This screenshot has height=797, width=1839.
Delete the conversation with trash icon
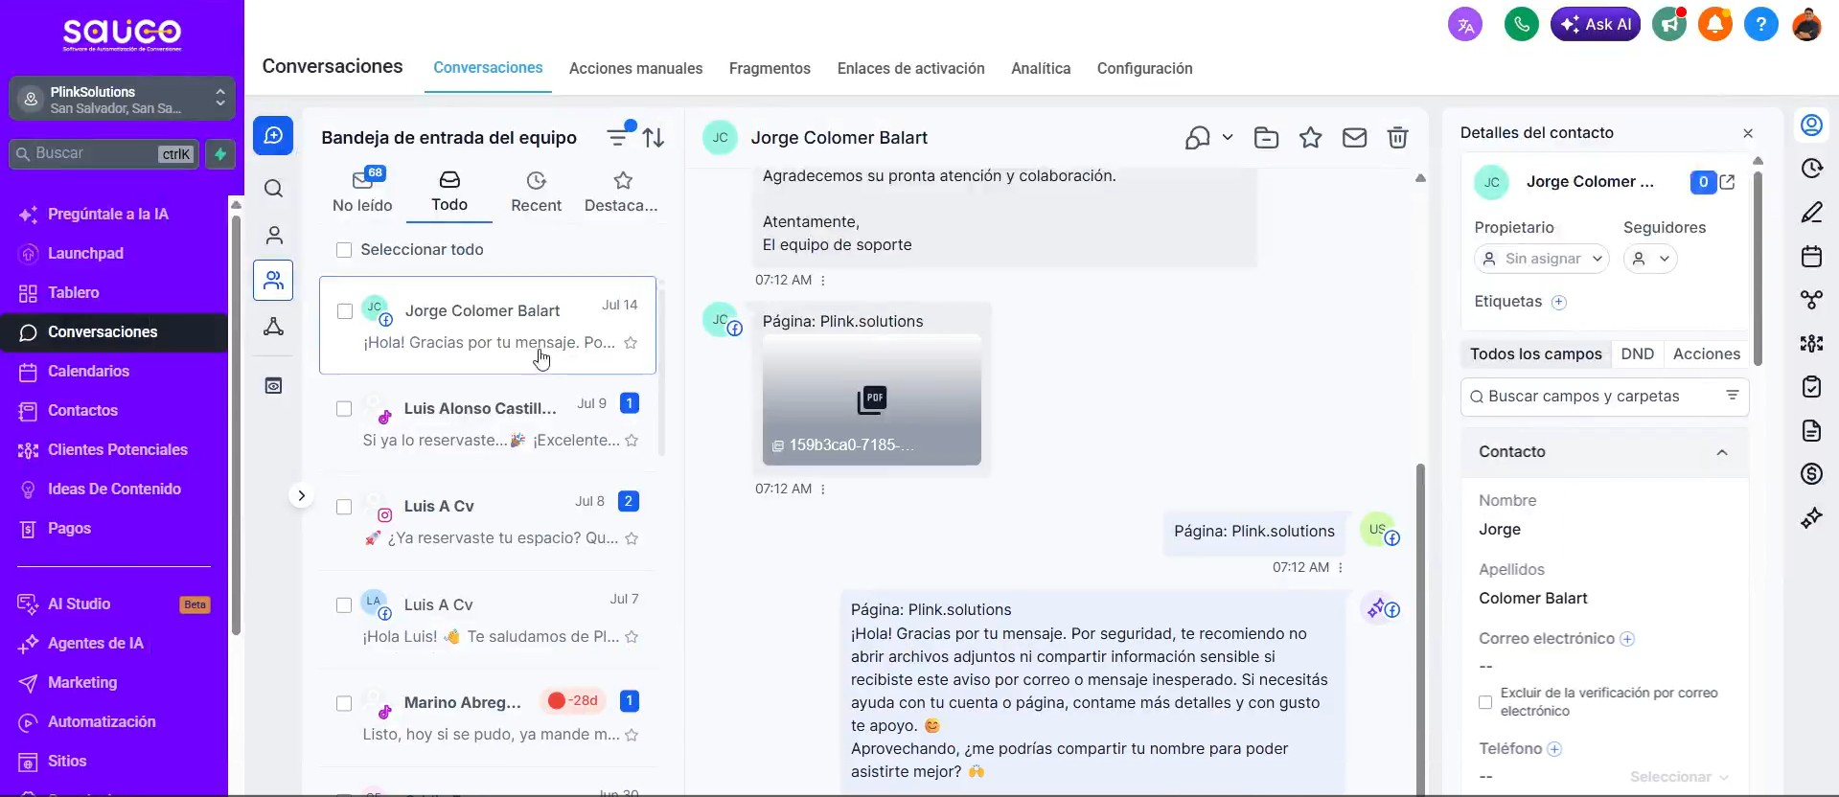1398,138
